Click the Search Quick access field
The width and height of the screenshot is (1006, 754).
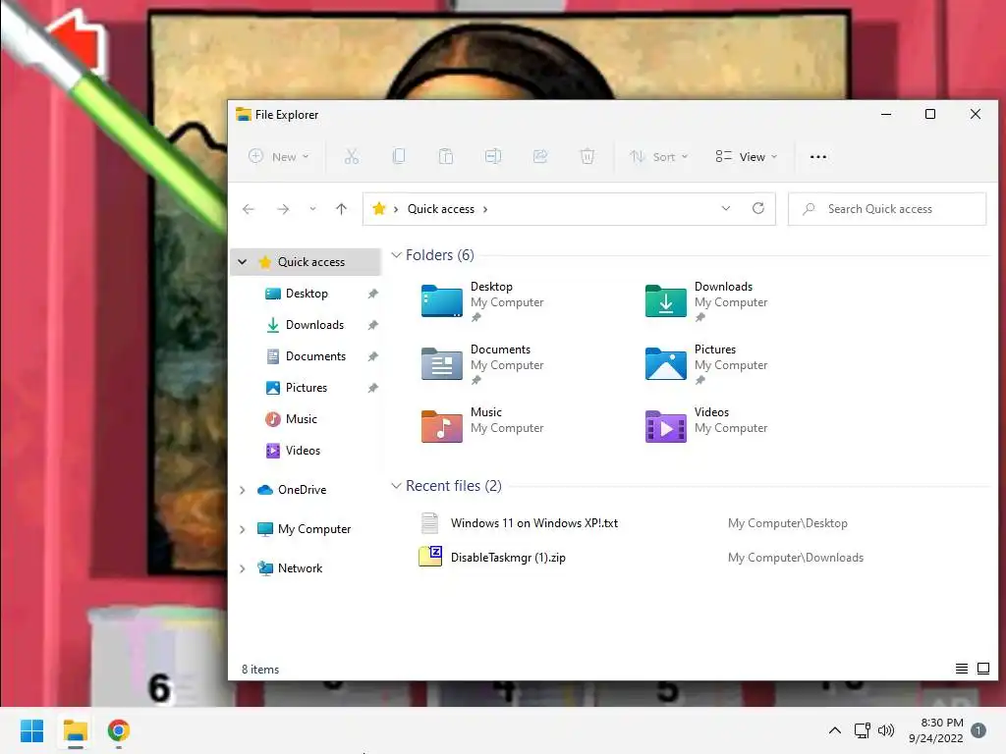887,209
